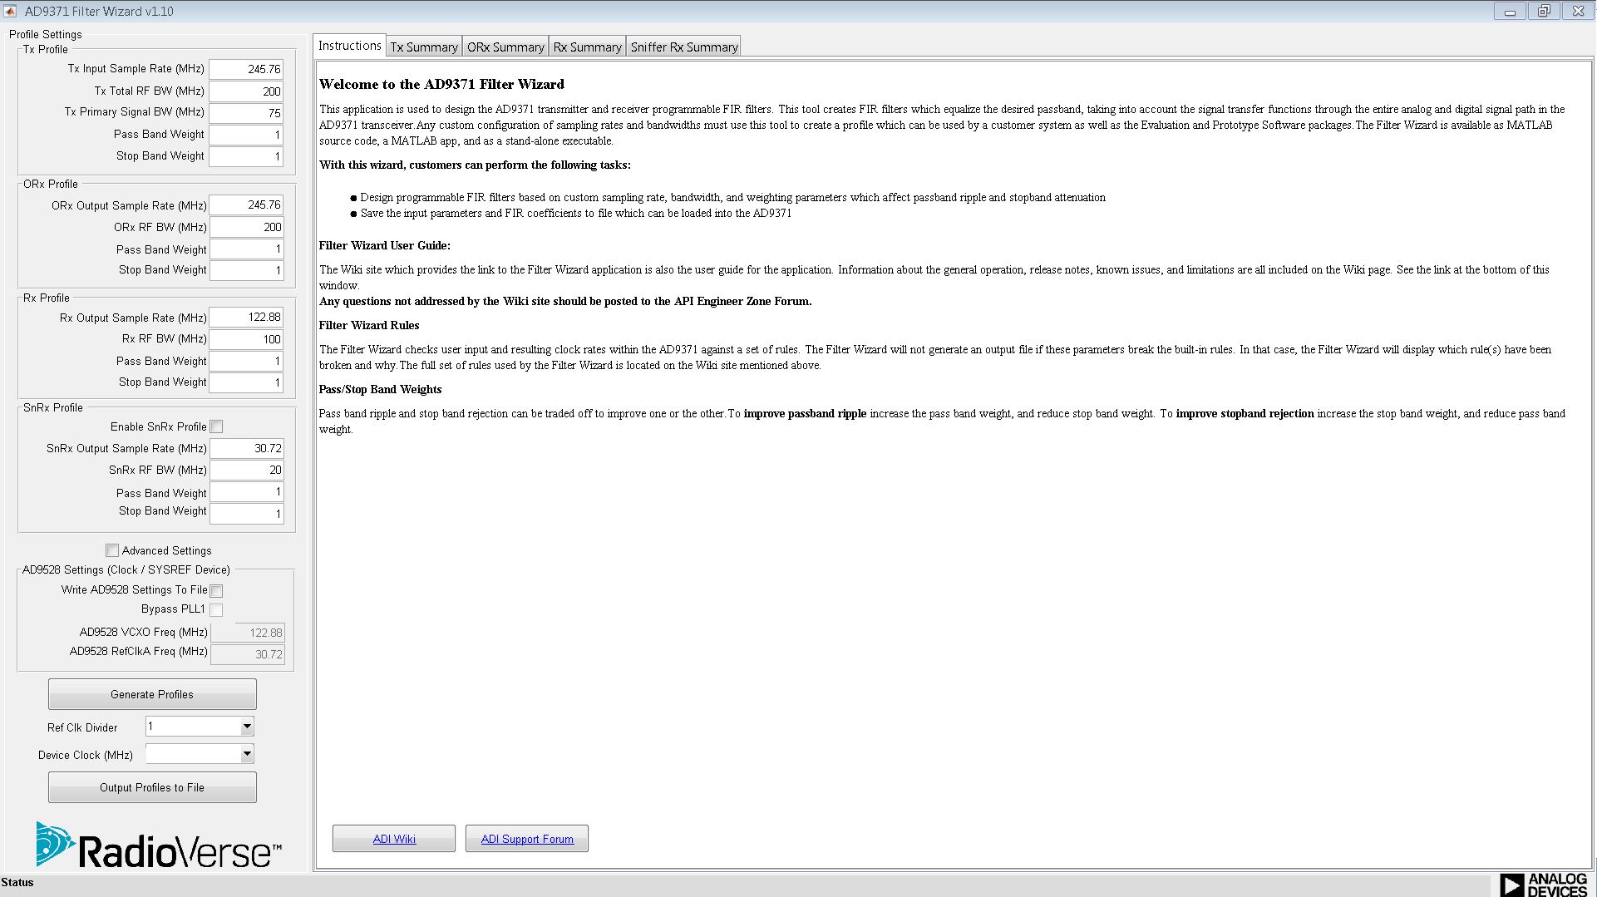Viewport: 1597px width, 897px height.
Task: Open the Rx Summary tab
Action: click(588, 47)
